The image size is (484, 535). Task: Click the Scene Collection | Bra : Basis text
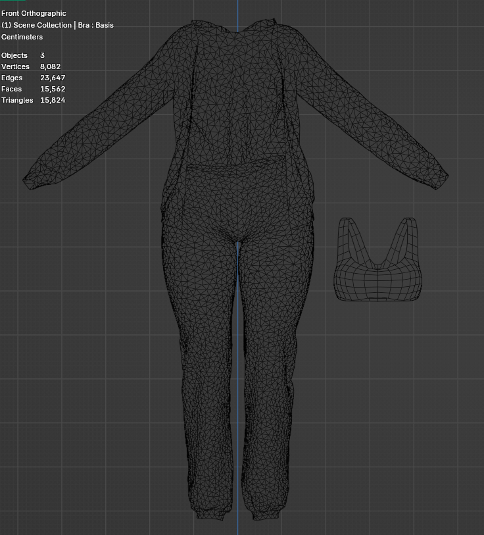pos(57,25)
